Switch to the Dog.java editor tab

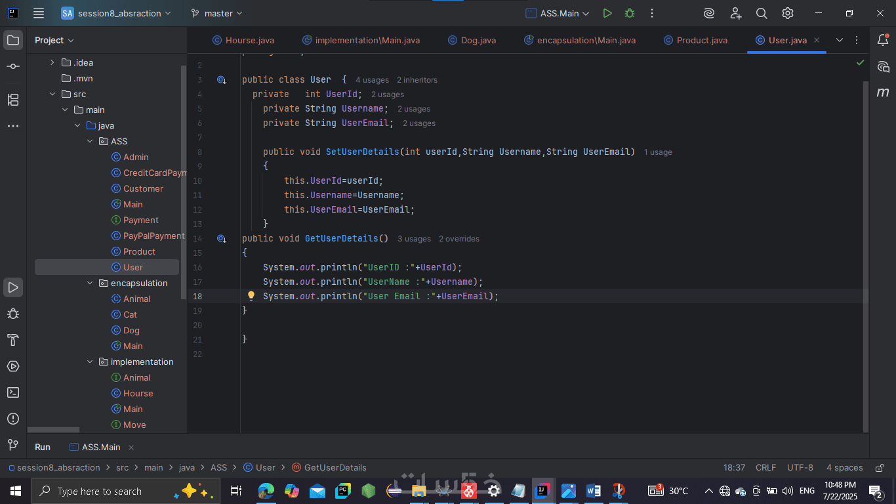click(478, 40)
